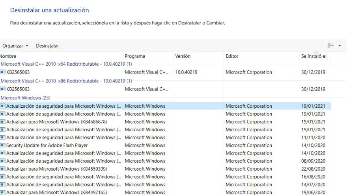Sort by the Editor column header
The width and height of the screenshot is (347, 195).
(232, 56)
